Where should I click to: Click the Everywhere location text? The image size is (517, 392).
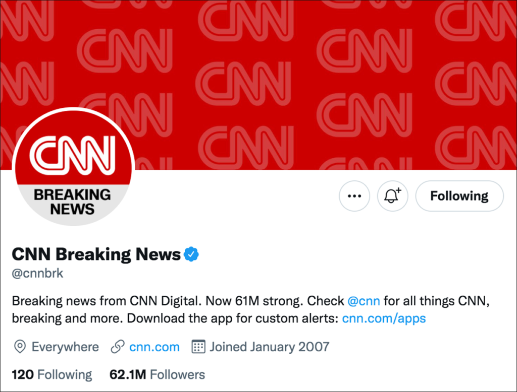[x=65, y=347]
